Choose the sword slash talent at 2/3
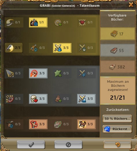This screenshot has width=137, height=151. pos(14,48)
